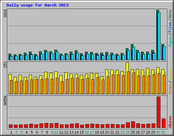This screenshot has height=136, width=174.
Task: Click day 4 on the x-axis
Action: click(27, 132)
